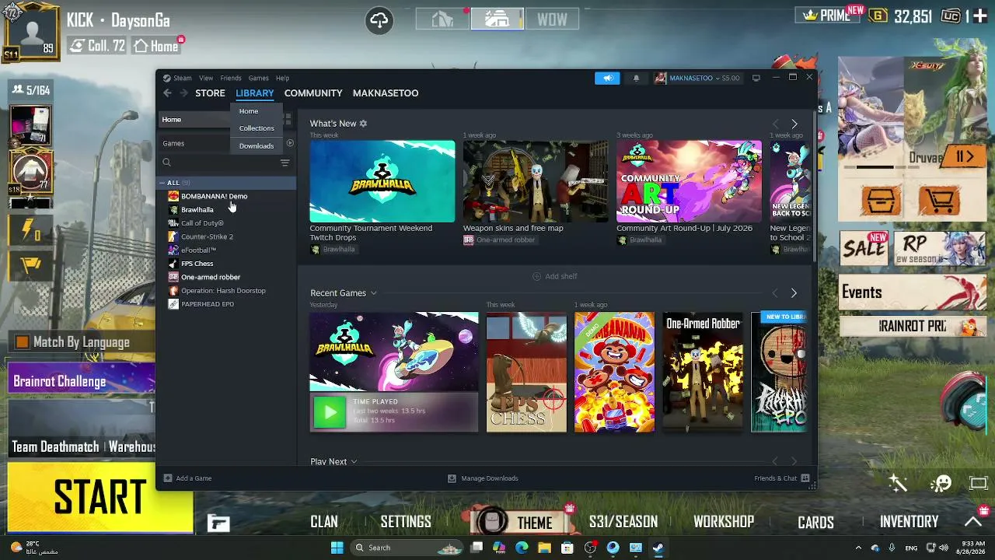Open the One-Armed Robber recent game cover
995x560 pixels.
tap(703, 372)
